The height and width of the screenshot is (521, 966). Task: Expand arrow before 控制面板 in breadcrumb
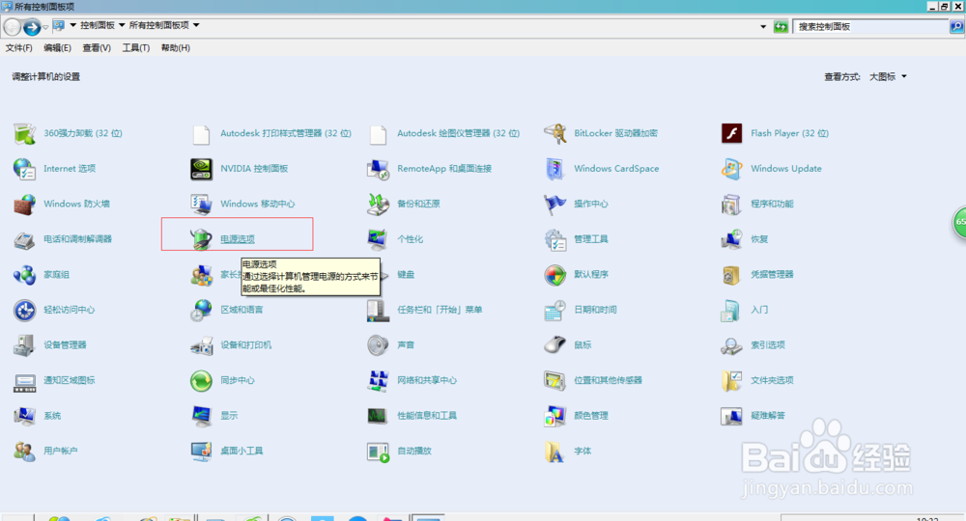[73, 25]
